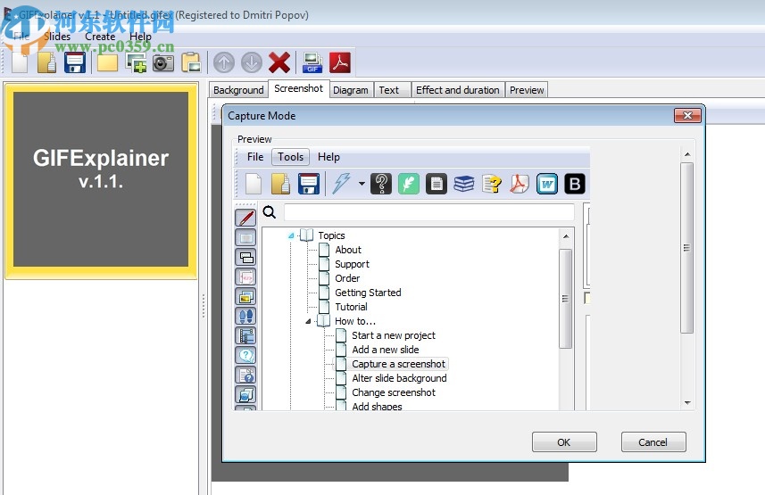This screenshot has width=765, height=495.
Task: Click scroll down arrow of Capture Mode scrollbar
Action: (687, 403)
